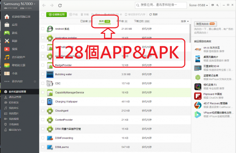Click Bubbling water app icon
This screenshot has width=236, height=153.
pos(50,74)
